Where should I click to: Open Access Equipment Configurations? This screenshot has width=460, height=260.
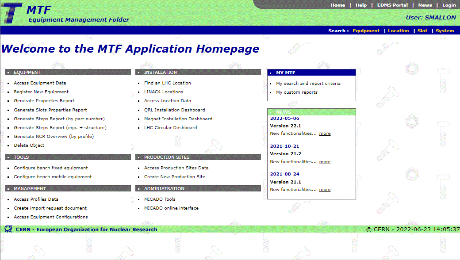[51, 217]
